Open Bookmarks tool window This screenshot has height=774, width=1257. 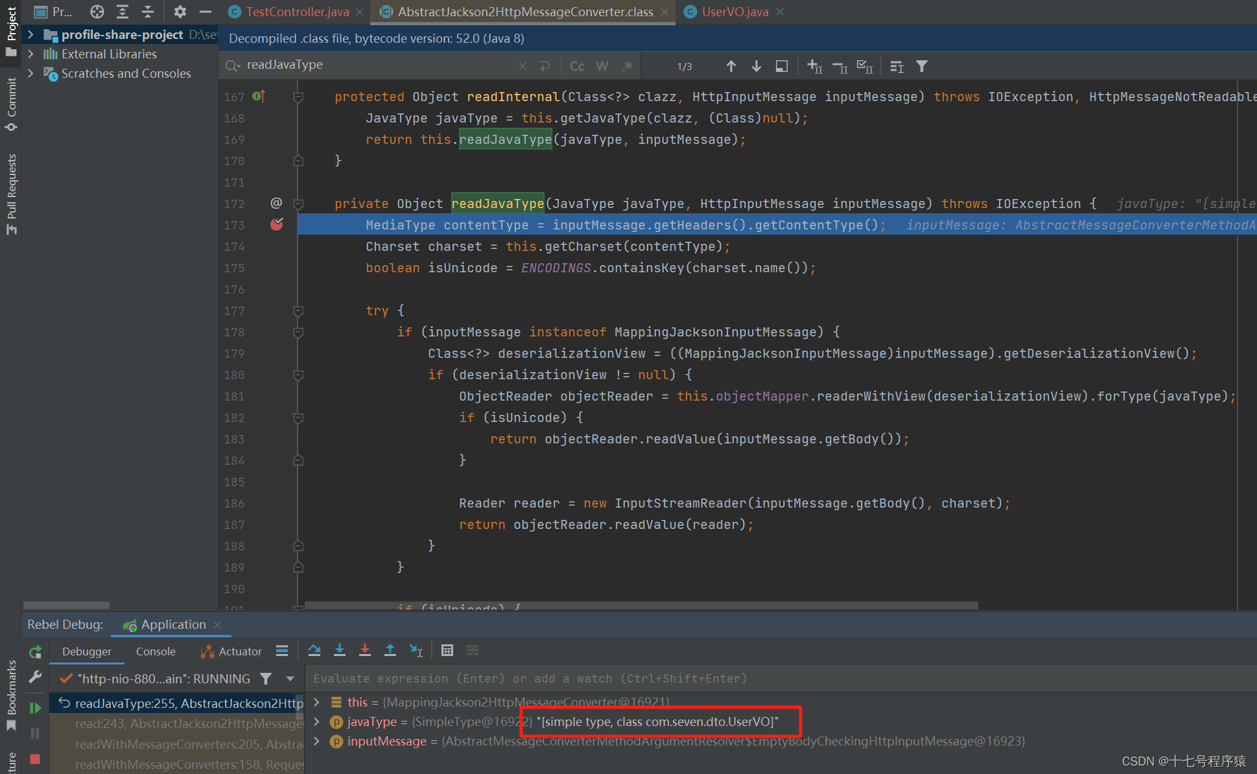[x=11, y=695]
